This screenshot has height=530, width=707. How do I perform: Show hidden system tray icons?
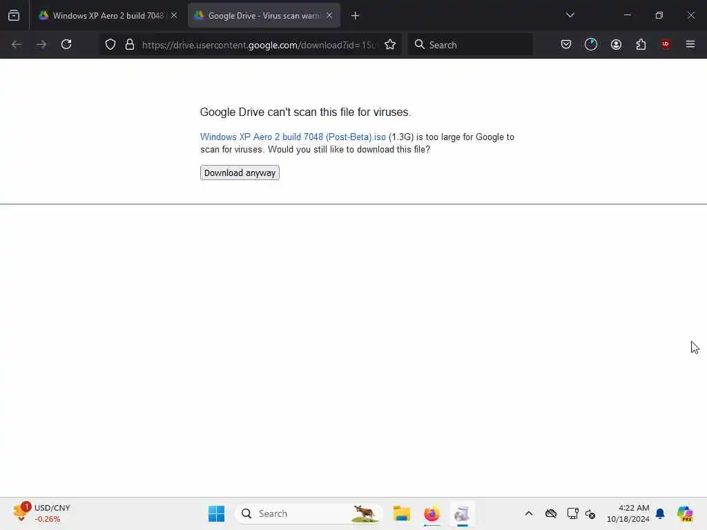529,513
